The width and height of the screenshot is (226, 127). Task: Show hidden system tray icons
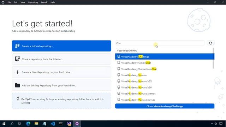pos(212,124)
